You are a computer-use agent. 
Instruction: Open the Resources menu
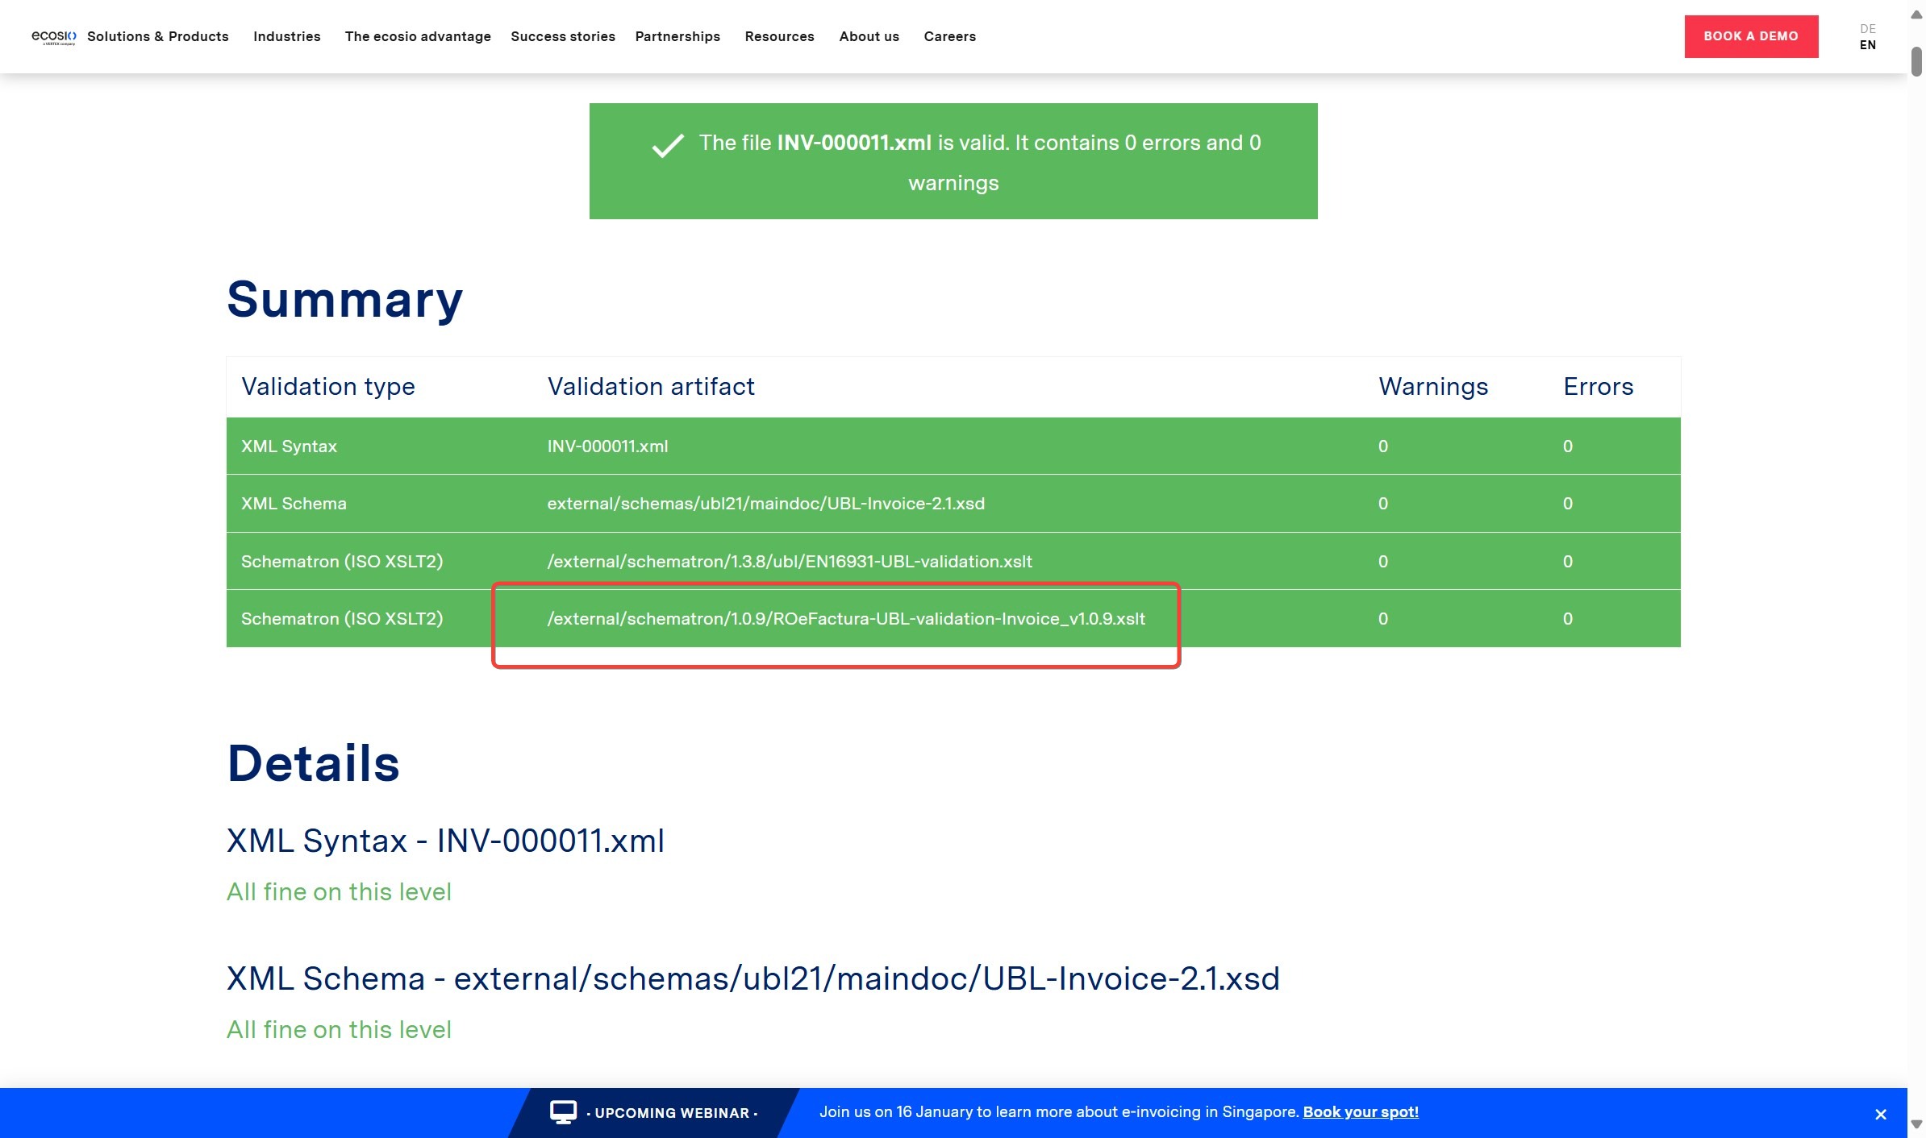779,36
